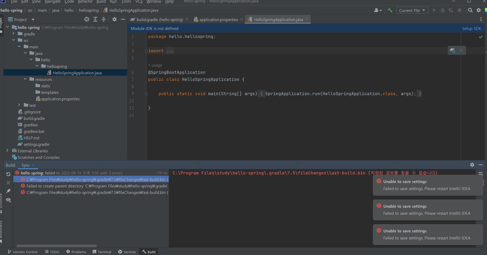Image resolution: width=487 pixels, height=255 pixels.
Task: Open the user account icon dropdown
Action: 378,10
